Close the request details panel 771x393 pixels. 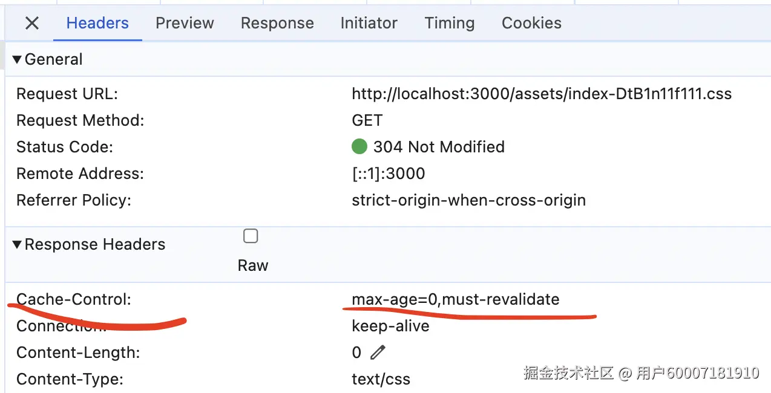[x=31, y=24]
